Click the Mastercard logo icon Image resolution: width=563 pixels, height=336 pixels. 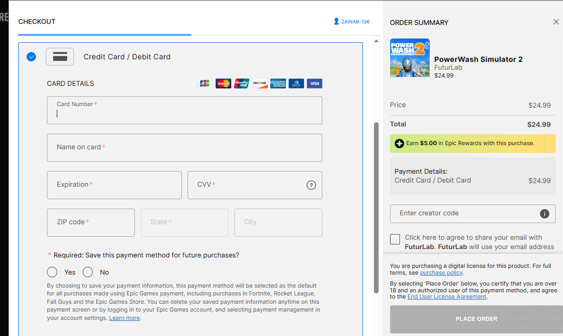pos(223,83)
